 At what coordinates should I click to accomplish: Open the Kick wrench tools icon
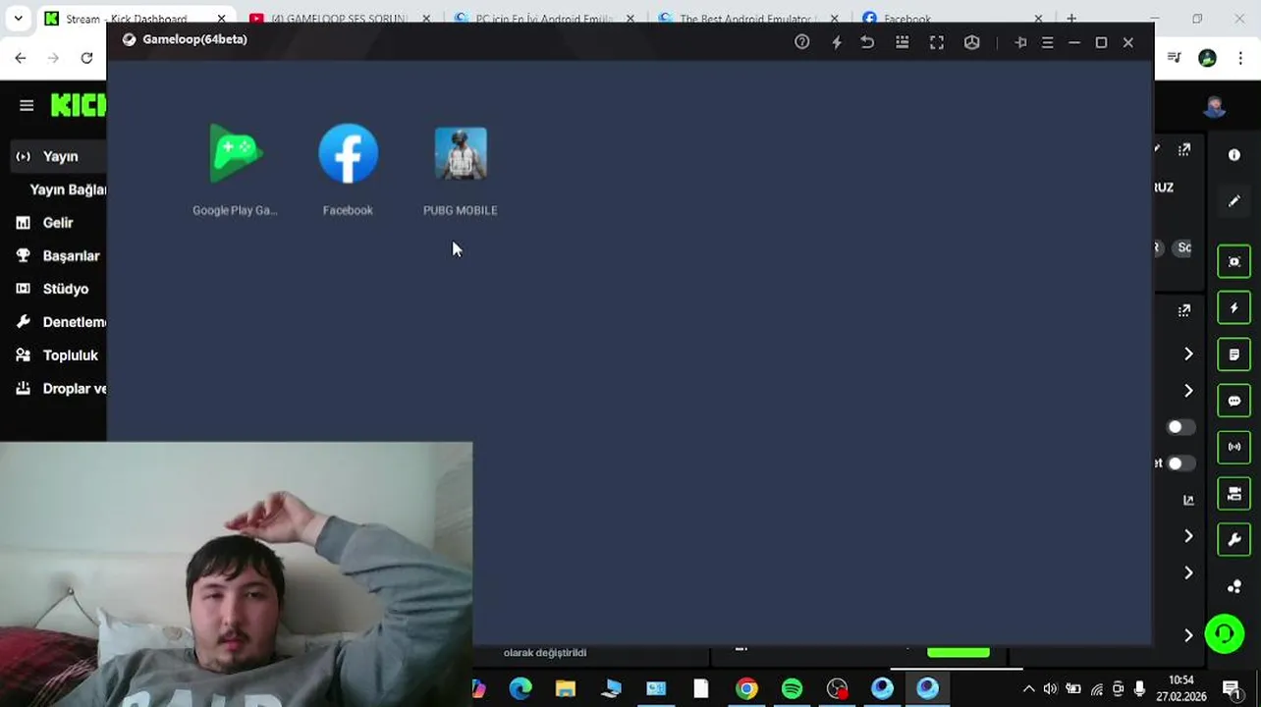(x=1234, y=539)
